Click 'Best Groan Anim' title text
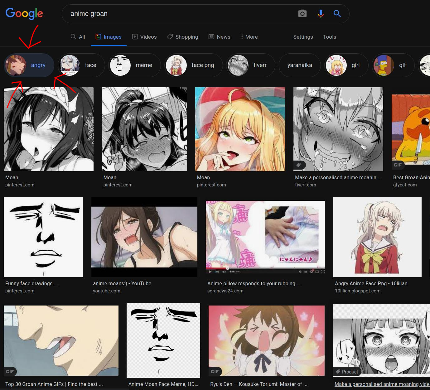This screenshot has width=430, height=390. [411, 177]
